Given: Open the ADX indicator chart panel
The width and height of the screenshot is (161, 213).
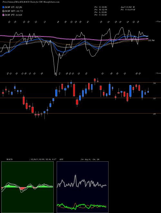Looking at the screenshot, I should 82,187.
